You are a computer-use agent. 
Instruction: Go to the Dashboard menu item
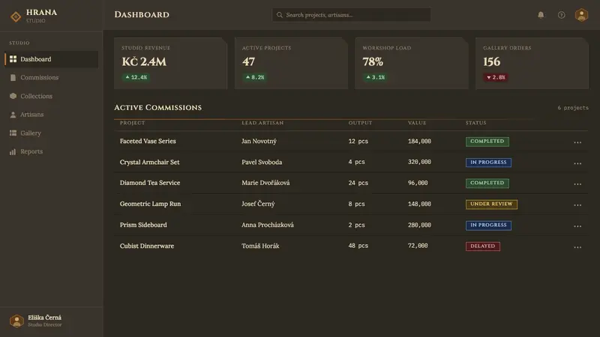point(51,59)
